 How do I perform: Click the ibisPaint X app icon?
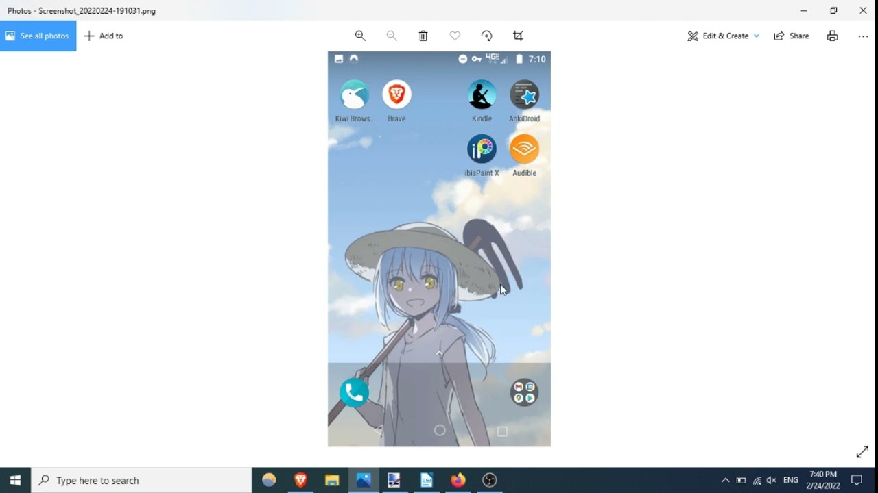(482, 149)
